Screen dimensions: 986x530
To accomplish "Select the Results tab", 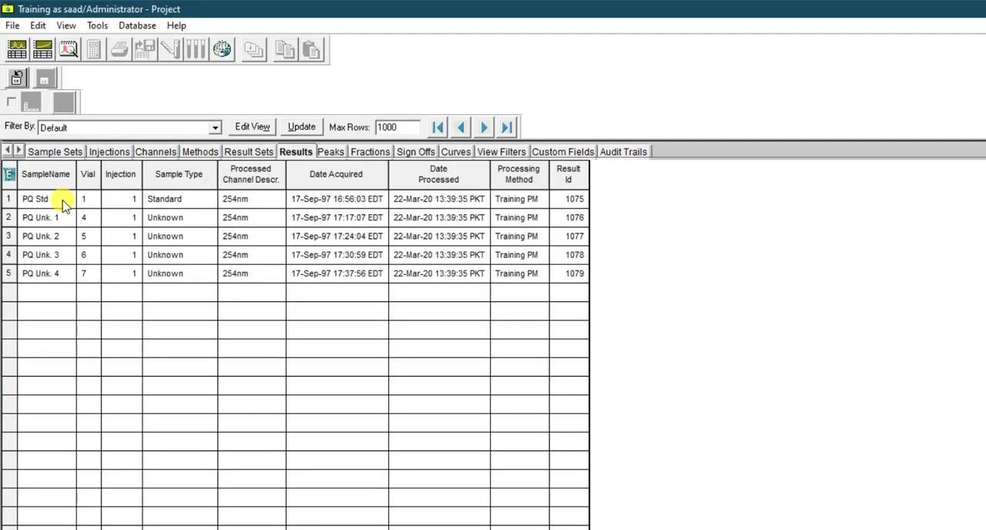I will click(296, 152).
